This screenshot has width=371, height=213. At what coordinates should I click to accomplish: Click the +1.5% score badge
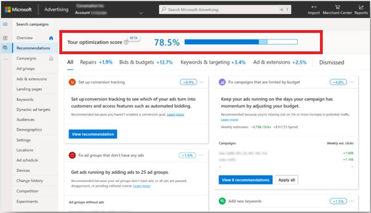[339, 201]
